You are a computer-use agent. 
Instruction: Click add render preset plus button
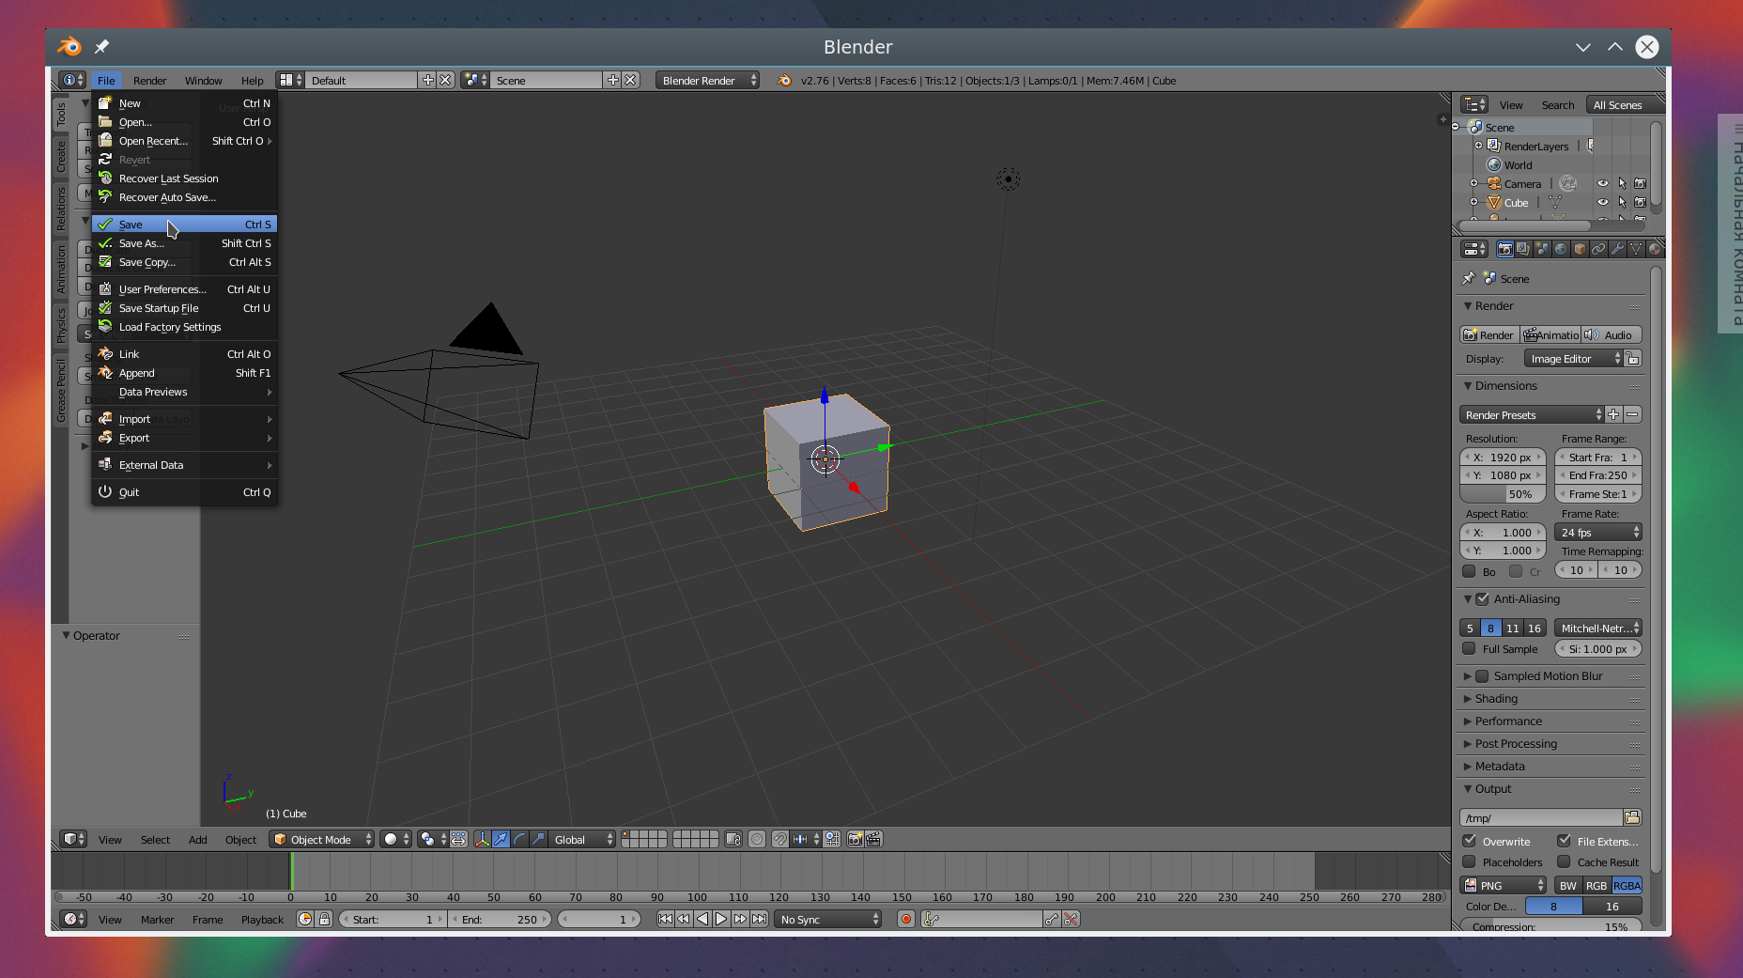pos(1613,414)
